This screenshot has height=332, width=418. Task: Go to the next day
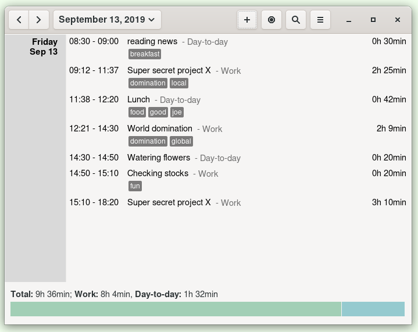tap(38, 20)
